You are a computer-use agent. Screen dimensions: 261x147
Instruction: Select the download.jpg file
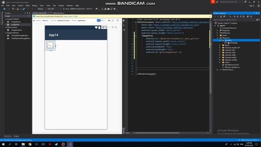232,43
